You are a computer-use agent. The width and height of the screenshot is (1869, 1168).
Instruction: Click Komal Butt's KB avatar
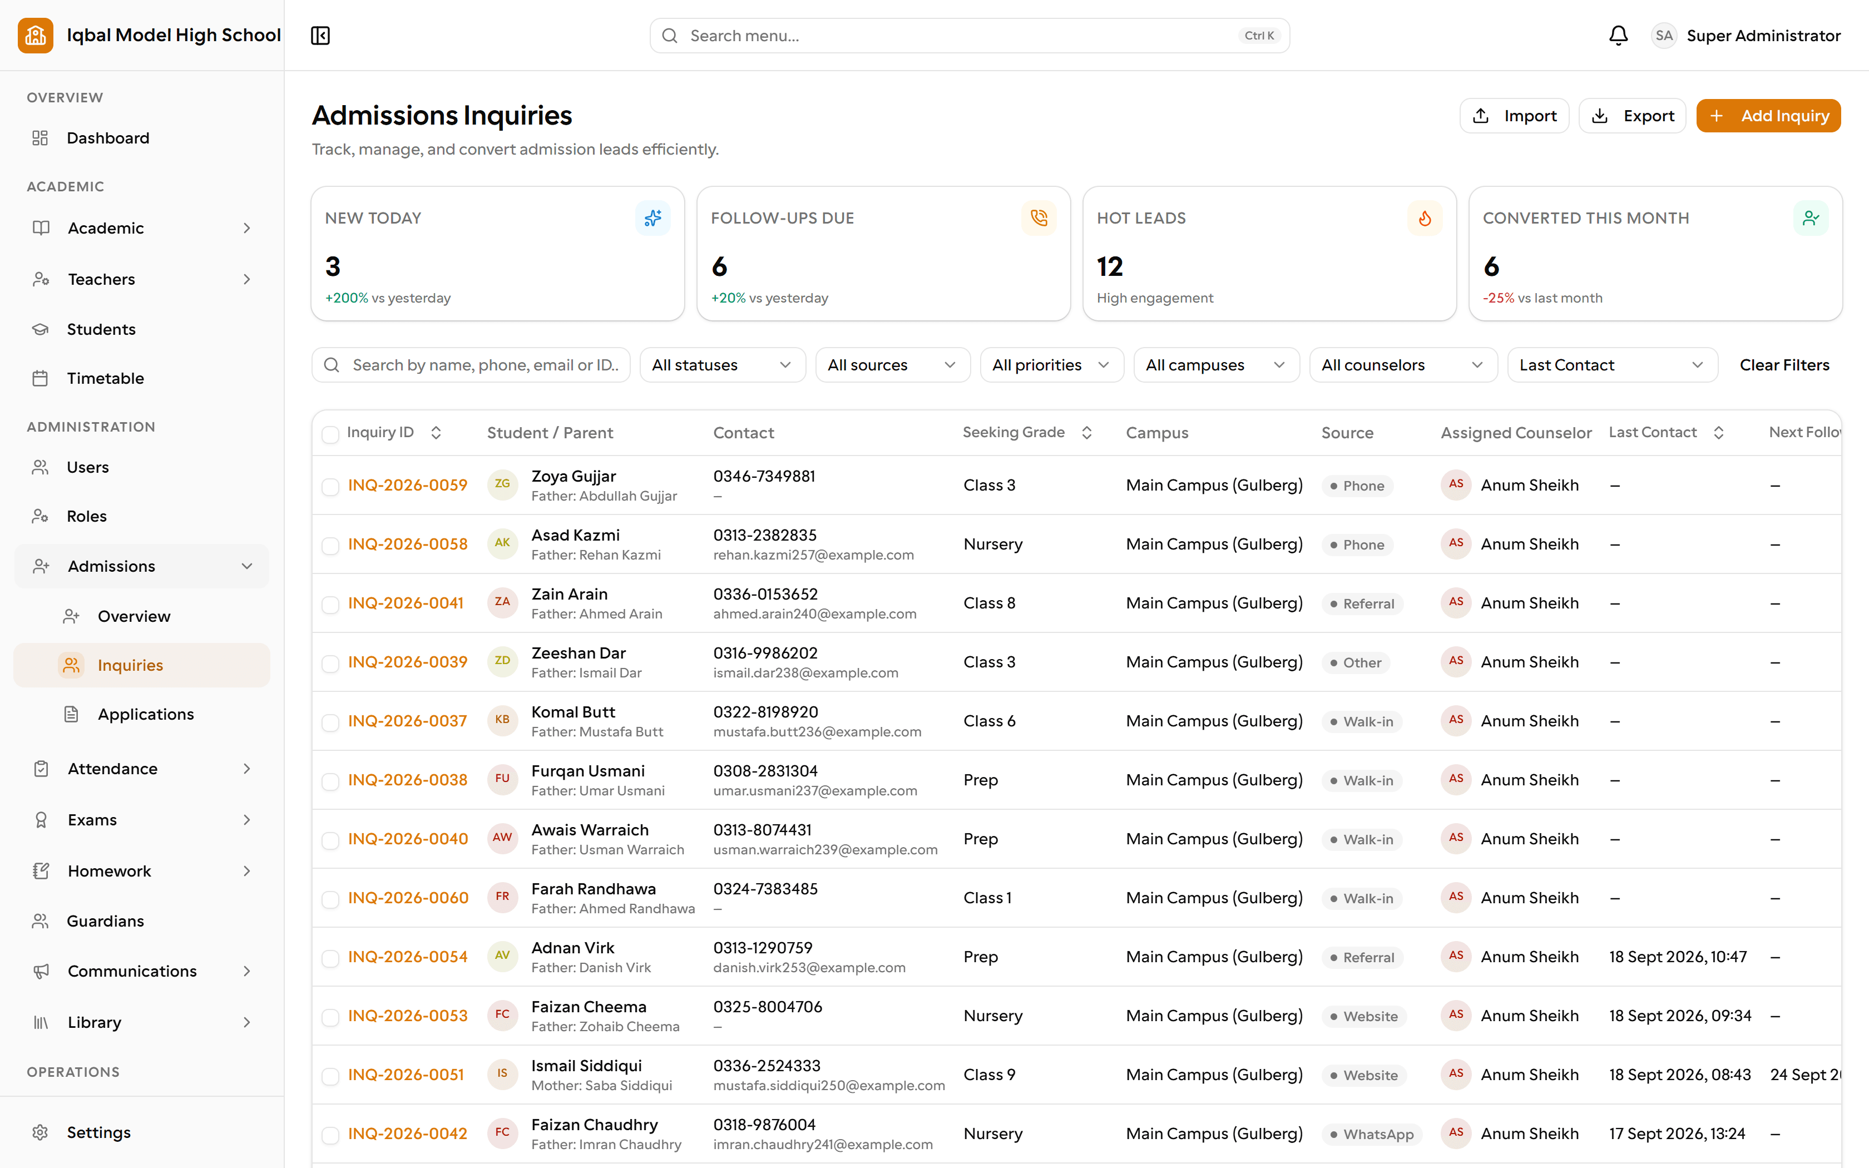(502, 720)
